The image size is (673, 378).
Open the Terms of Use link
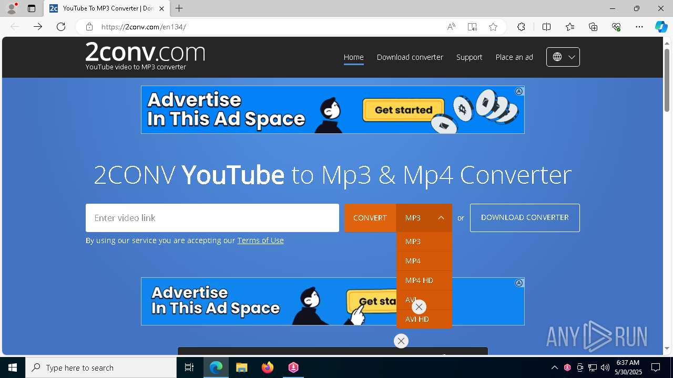tap(260, 240)
